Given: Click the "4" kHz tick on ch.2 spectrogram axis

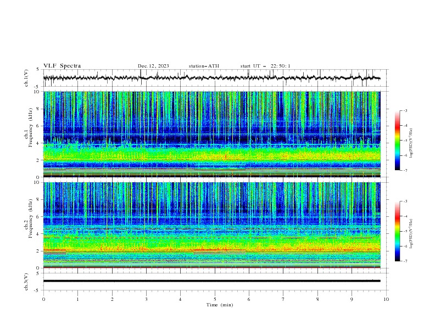Looking at the screenshot, I should click(39, 234).
